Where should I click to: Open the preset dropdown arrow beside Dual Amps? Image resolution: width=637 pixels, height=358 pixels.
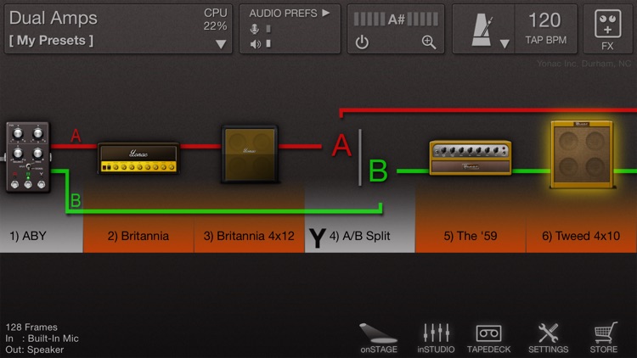pyautogui.click(x=221, y=44)
